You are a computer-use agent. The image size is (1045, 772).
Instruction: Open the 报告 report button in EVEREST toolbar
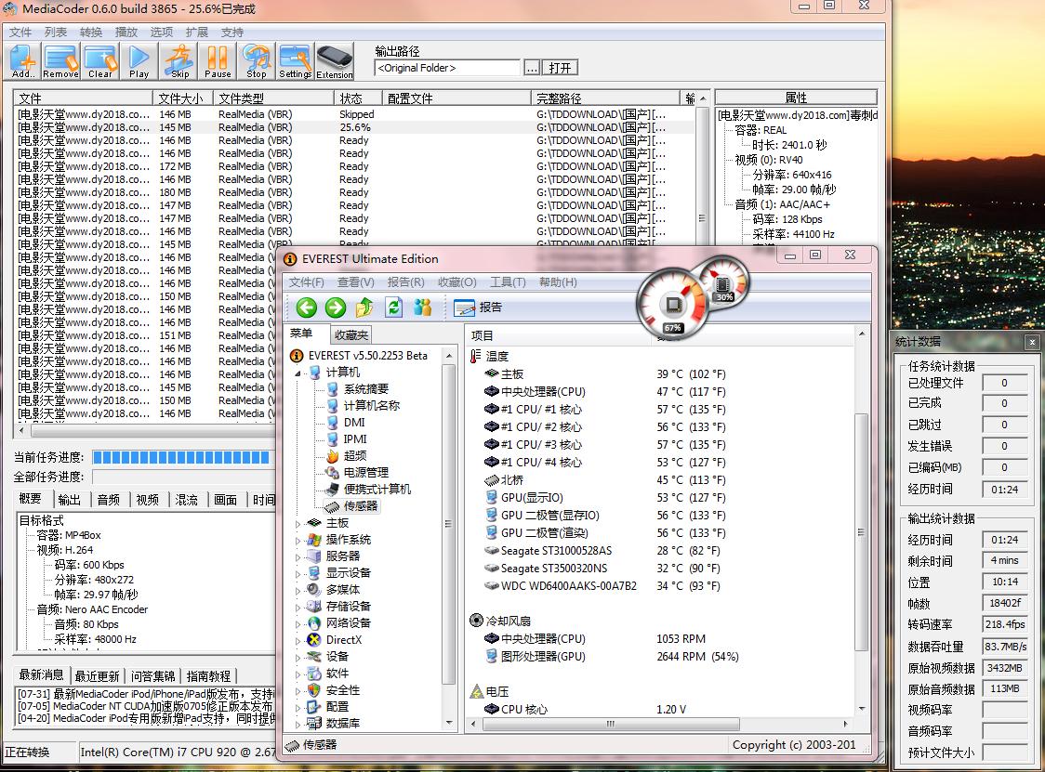coord(478,307)
